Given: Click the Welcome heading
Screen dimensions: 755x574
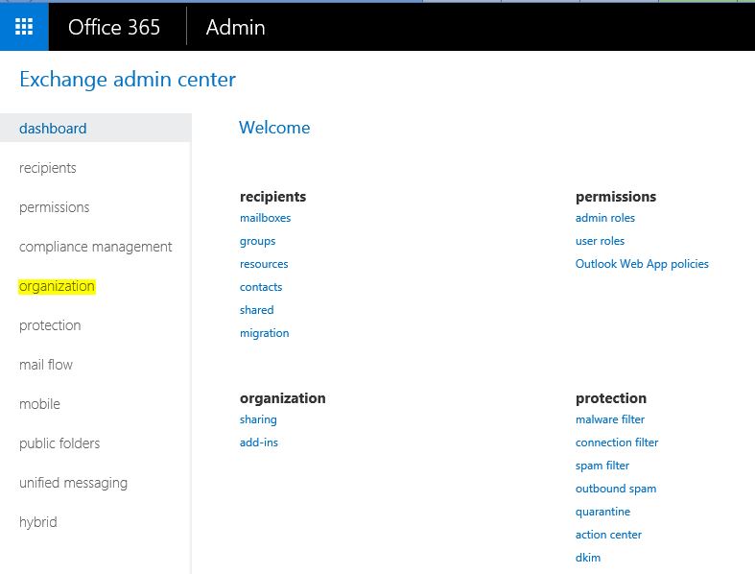Looking at the screenshot, I should coord(274,128).
